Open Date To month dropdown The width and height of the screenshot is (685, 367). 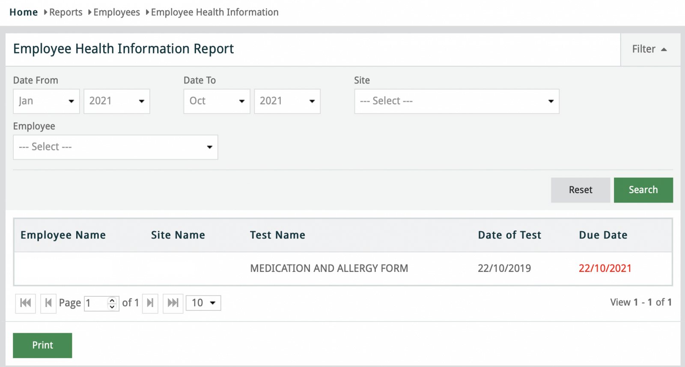pyautogui.click(x=217, y=101)
